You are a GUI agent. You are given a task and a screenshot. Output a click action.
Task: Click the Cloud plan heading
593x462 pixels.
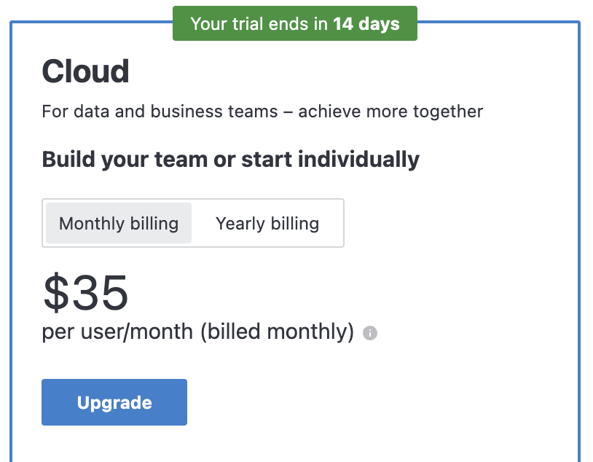click(85, 71)
